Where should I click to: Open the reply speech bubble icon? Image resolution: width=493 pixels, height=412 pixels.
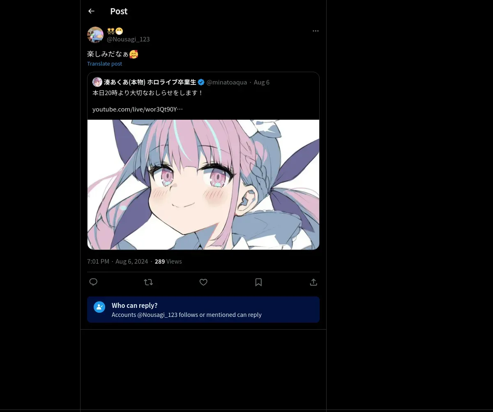[x=93, y=282]
